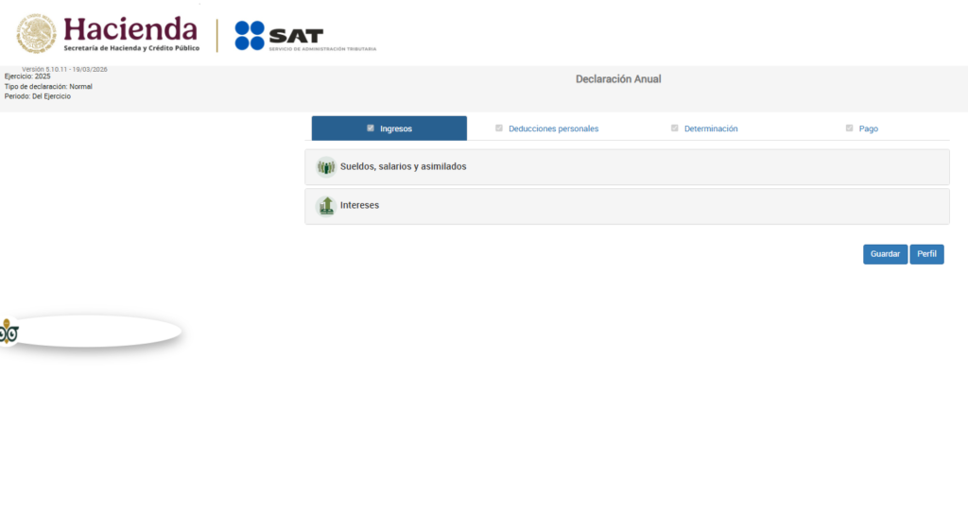Click the Hacienda national seal logo
The width and height of the screenshot is (968, 512).
click(37, 34)
